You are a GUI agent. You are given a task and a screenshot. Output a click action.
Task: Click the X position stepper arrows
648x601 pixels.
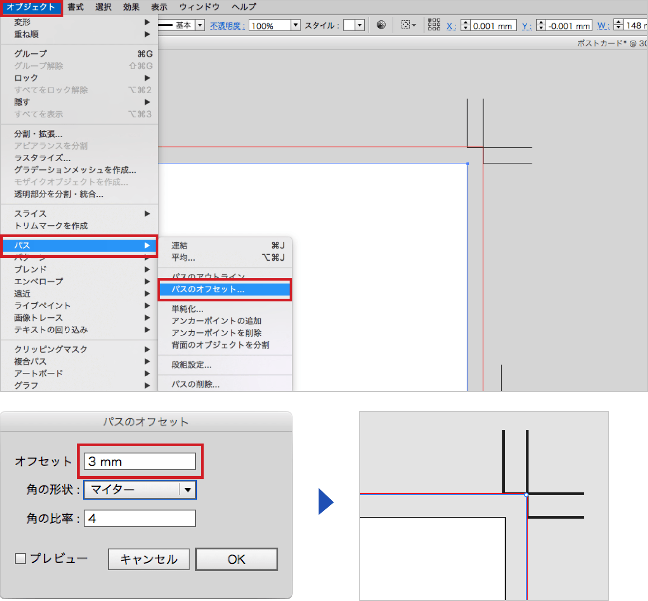[x=465, y=25]
